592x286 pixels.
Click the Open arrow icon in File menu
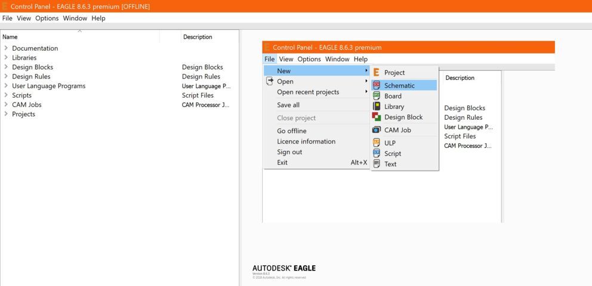point(270,81)
